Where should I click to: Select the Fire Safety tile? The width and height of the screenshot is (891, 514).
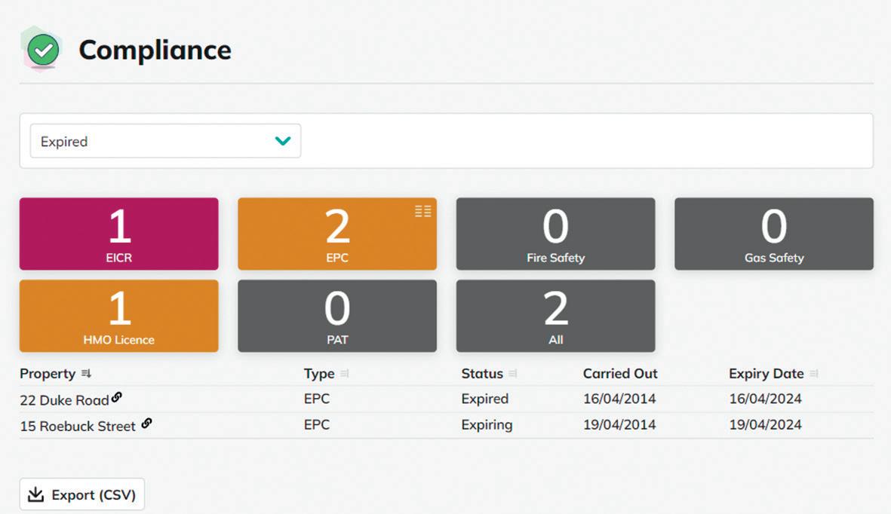coord(555,234)
